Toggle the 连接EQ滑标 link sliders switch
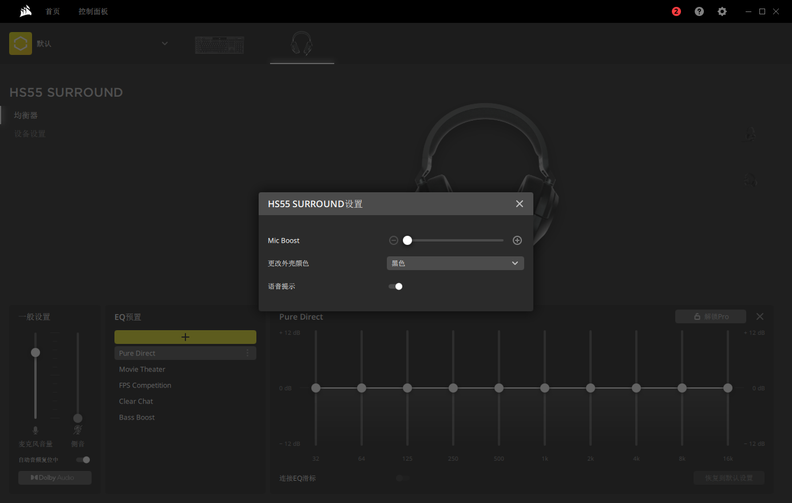 coord(403,478)
